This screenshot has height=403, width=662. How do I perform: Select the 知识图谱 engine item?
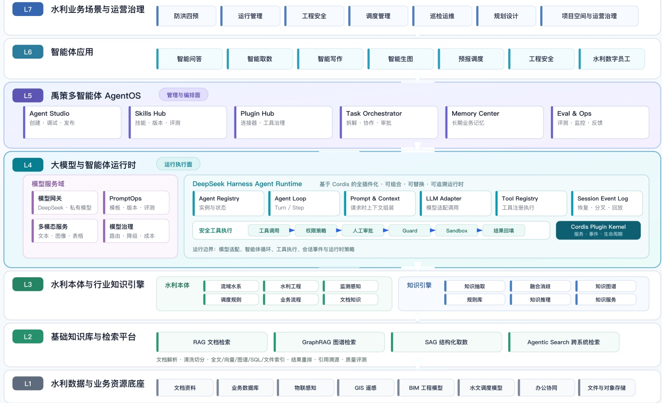tap(606, 286)
